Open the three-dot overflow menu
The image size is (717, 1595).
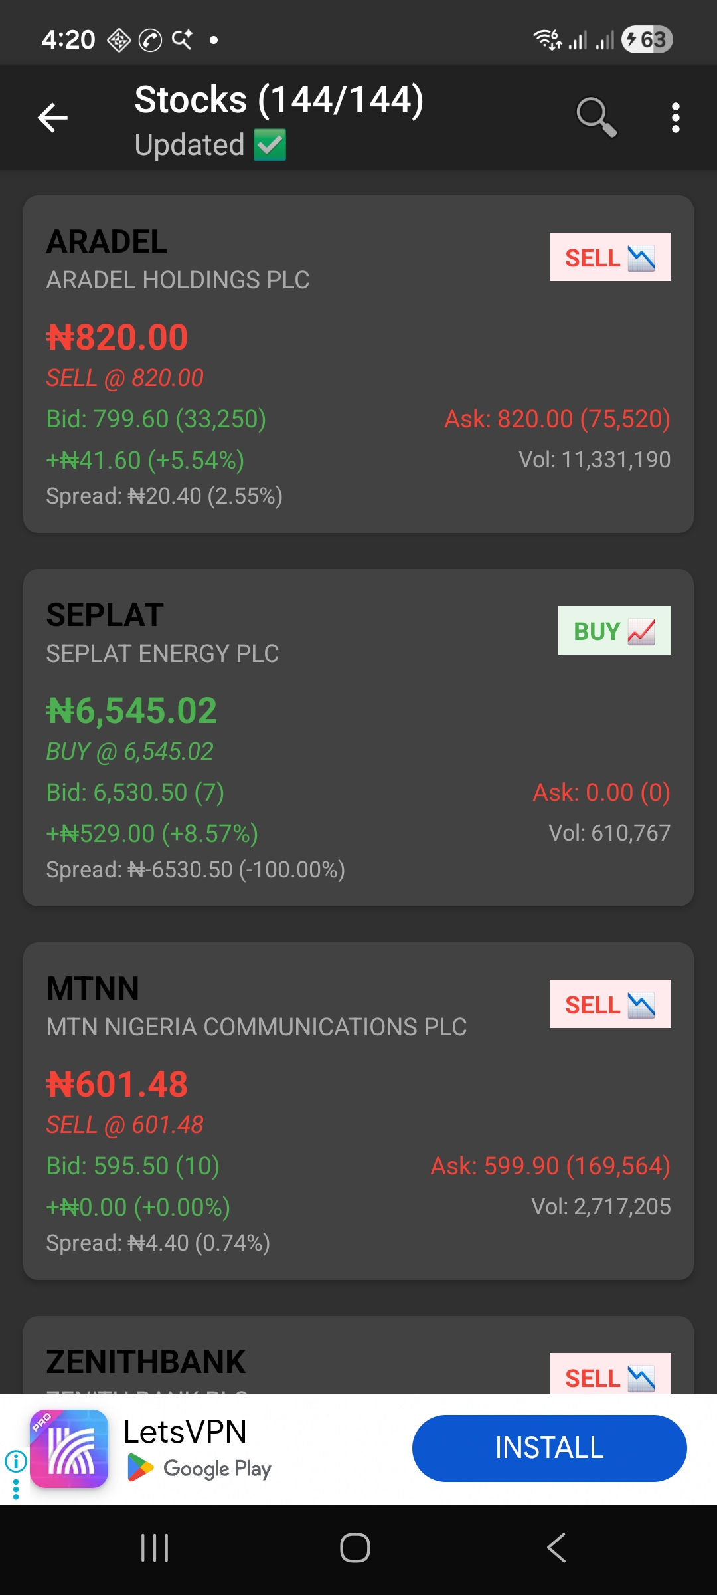point(675,118)
